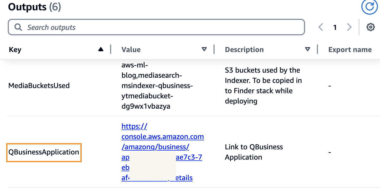Click the magnifier icon in search box

click(x=18, y=27)
